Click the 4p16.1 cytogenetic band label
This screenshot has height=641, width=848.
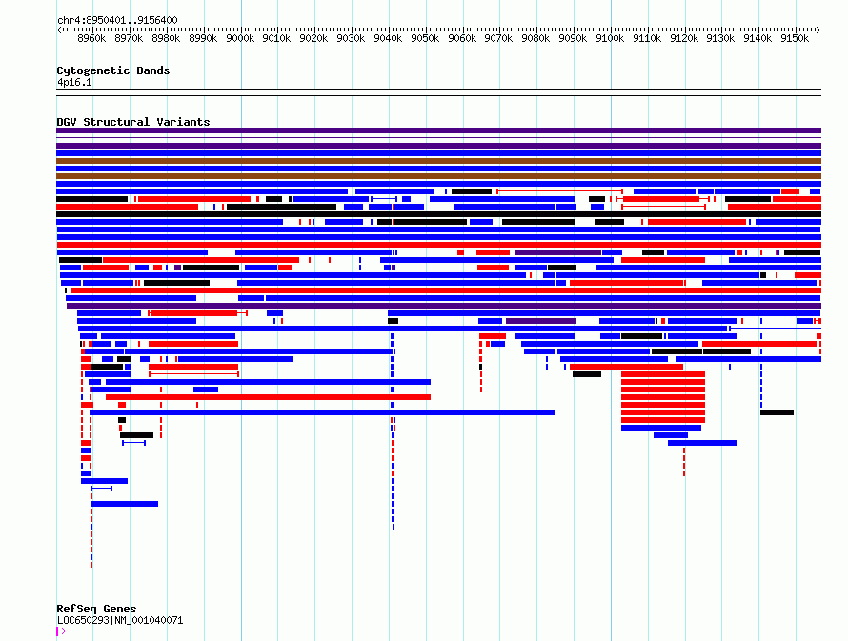[74, 82]
